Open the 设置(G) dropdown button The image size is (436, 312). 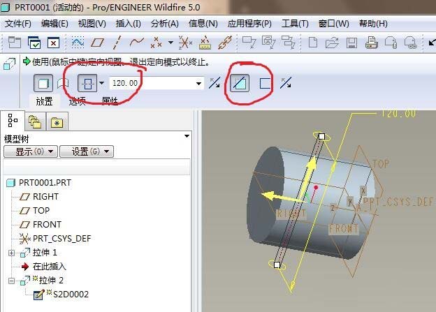tap(87, 151)
